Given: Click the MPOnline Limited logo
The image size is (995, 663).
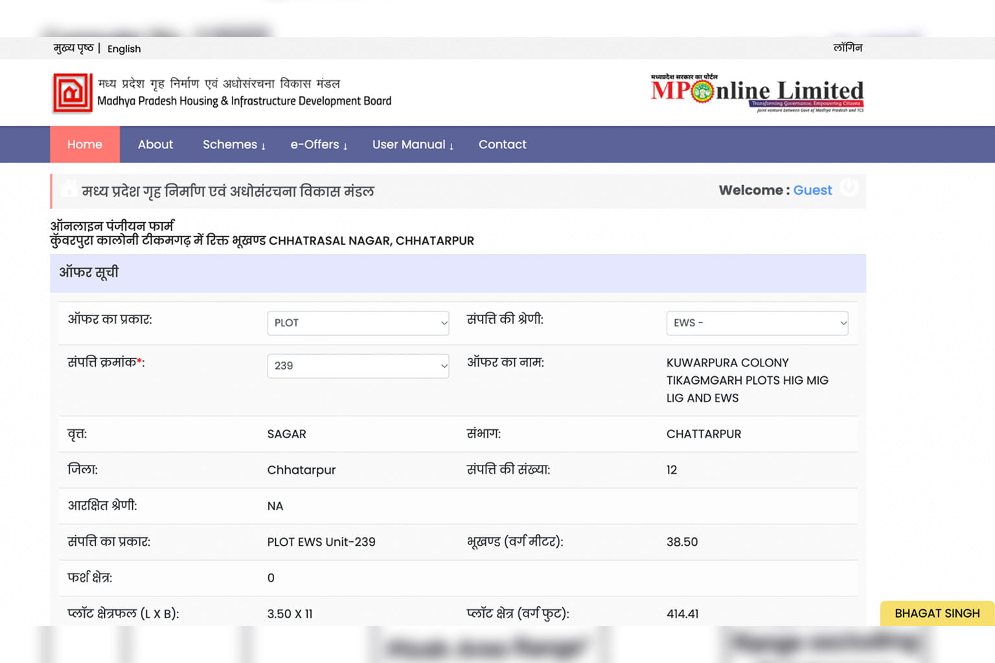Looking at the screenshot, I should coord(757,93).
